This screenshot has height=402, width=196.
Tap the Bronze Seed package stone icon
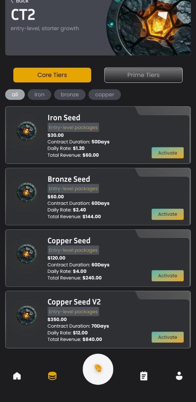[26, 192]
